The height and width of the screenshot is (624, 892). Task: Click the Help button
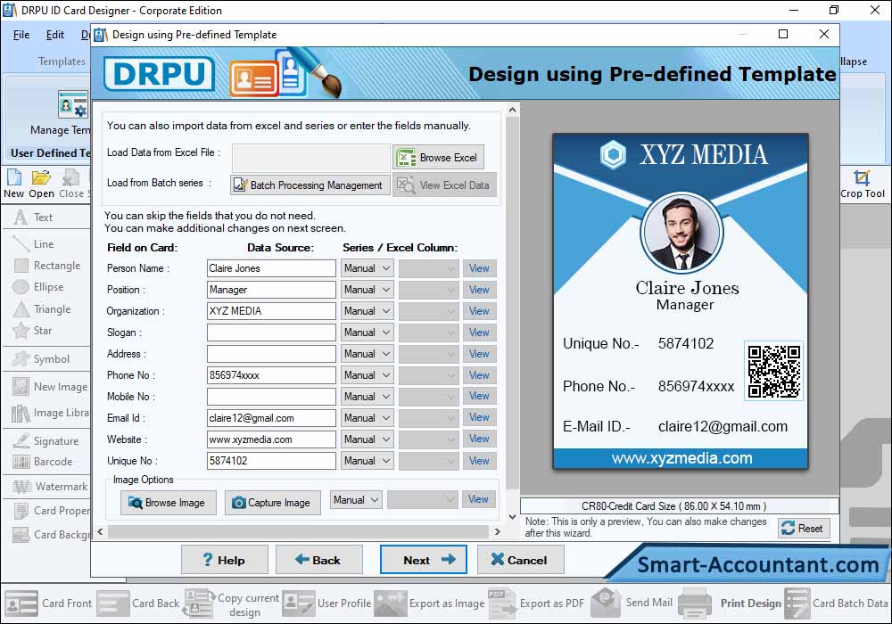click(x=225, y=560)
